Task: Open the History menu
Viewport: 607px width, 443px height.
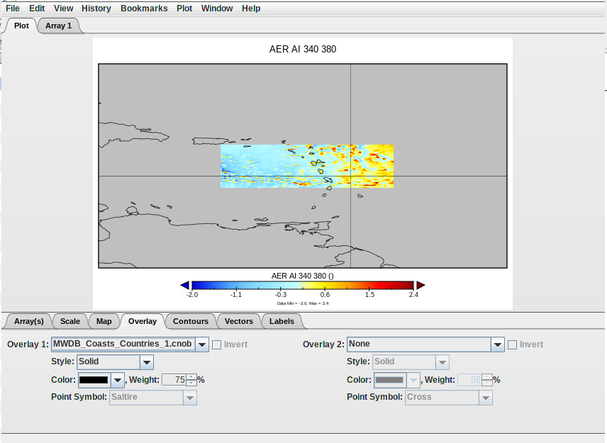Action: click(96, 8)
